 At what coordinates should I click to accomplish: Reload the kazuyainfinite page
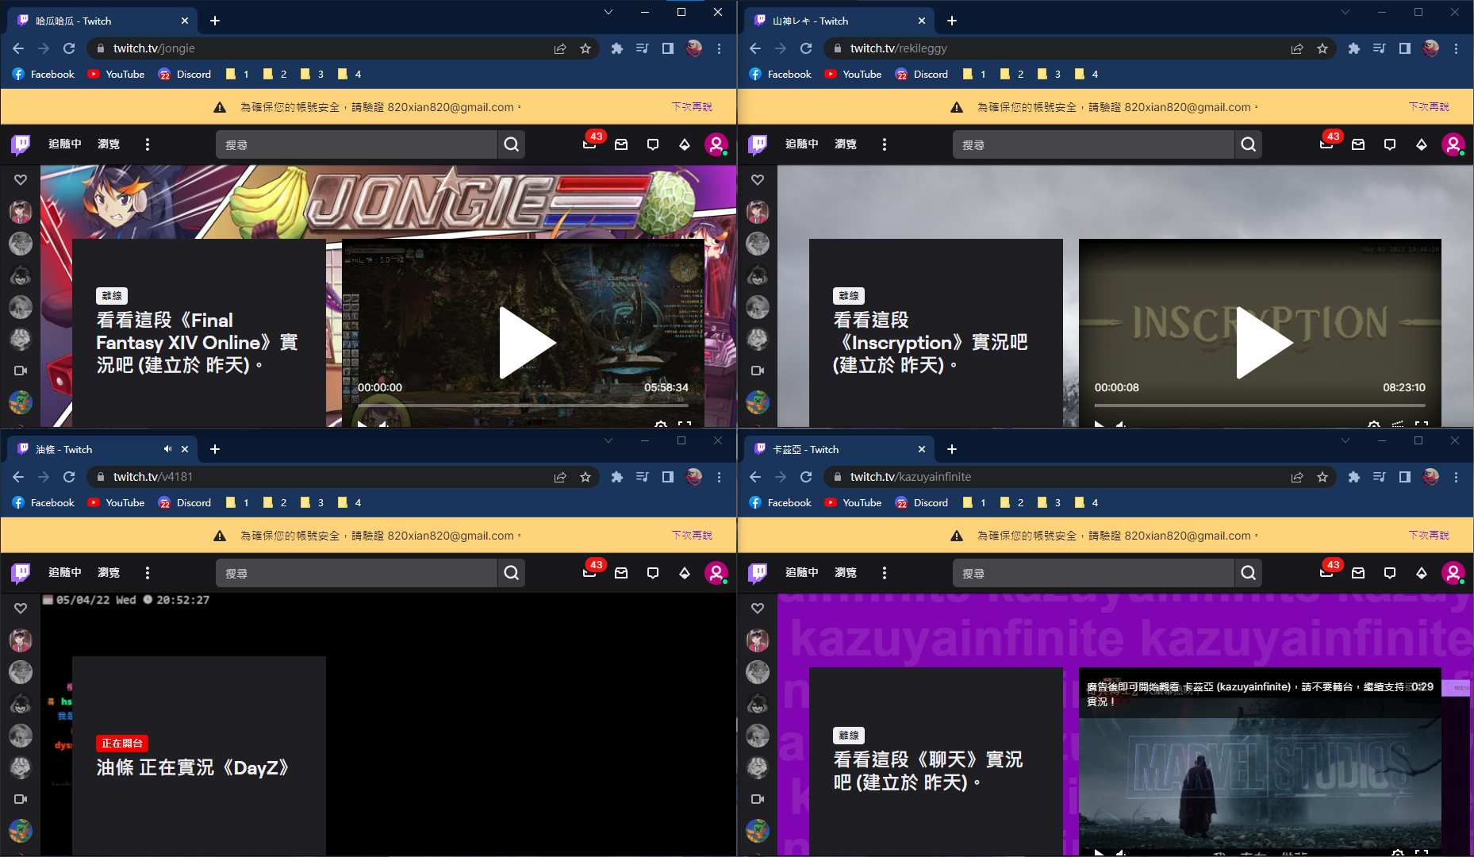pos(806,477)
